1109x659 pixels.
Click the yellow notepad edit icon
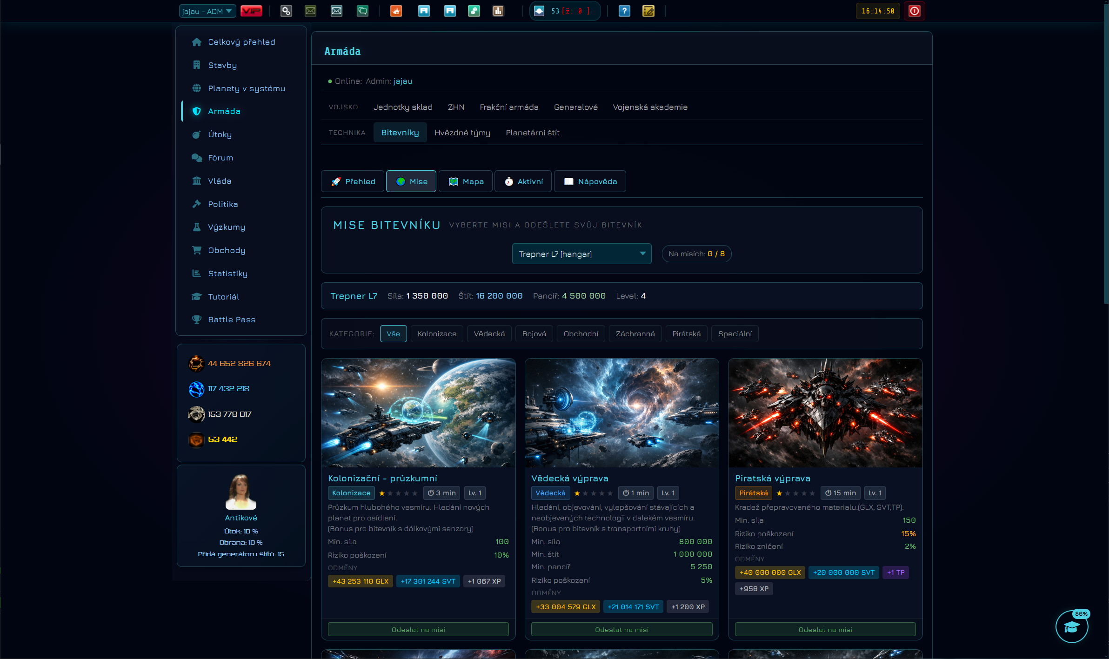point(648,11)
